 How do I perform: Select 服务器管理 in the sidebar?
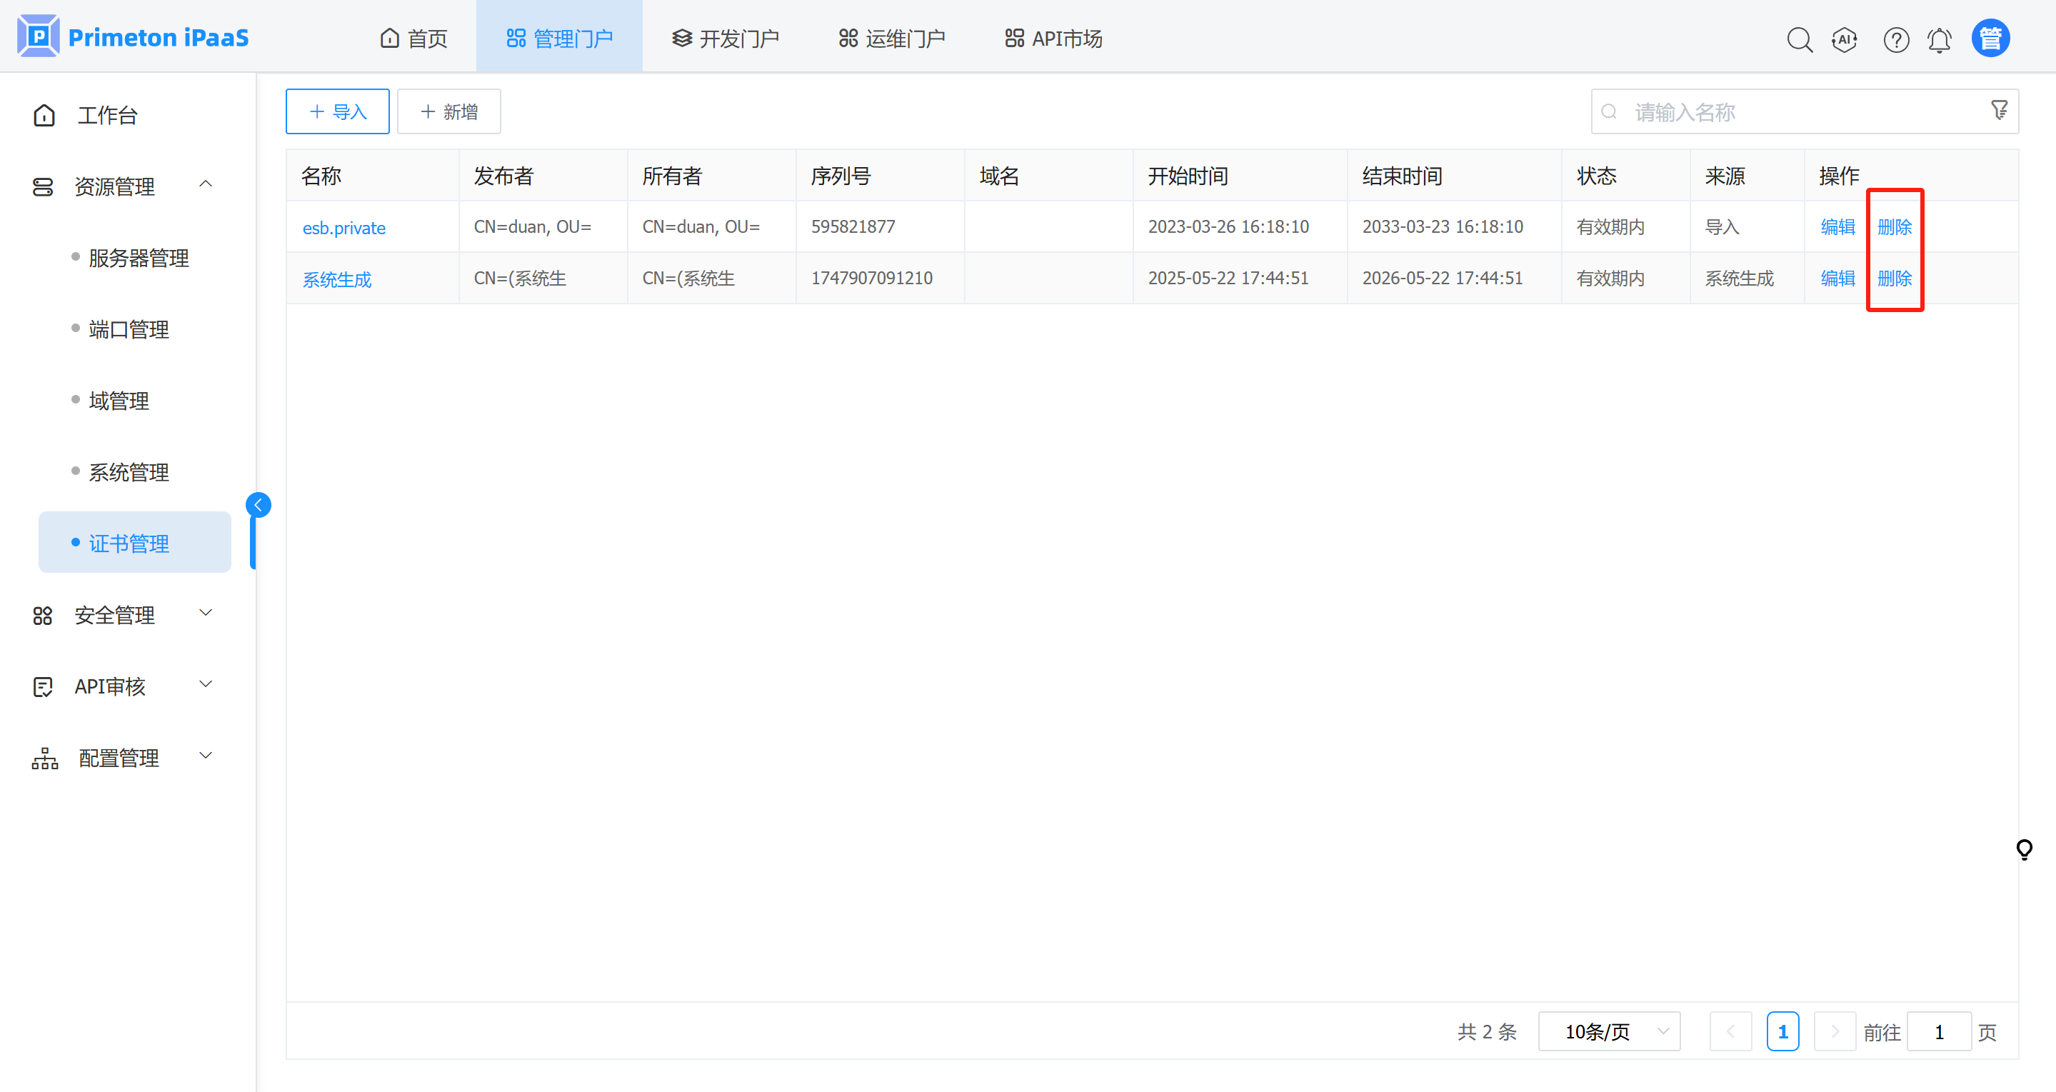(x=139, y=258)
